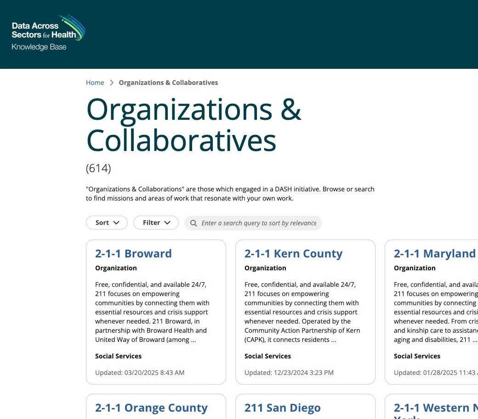Click the breadcrumb chevron separator icon
This screenshot has height=419, width=478.
point(112,83)
